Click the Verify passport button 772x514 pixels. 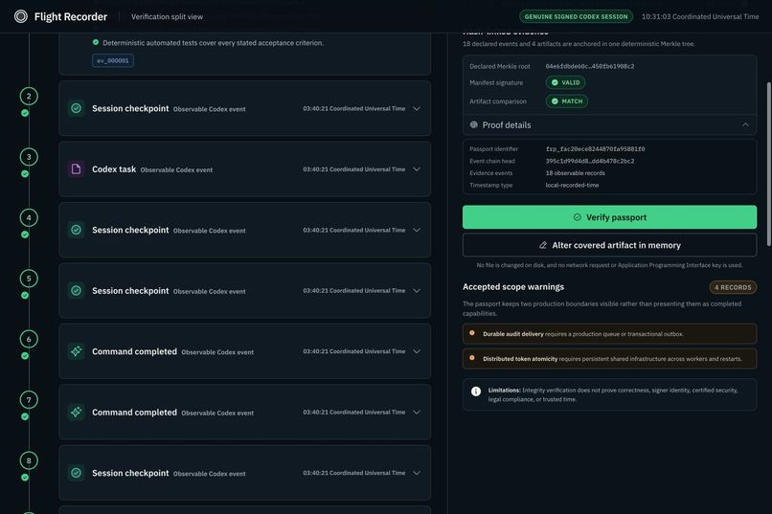point(609,217)
